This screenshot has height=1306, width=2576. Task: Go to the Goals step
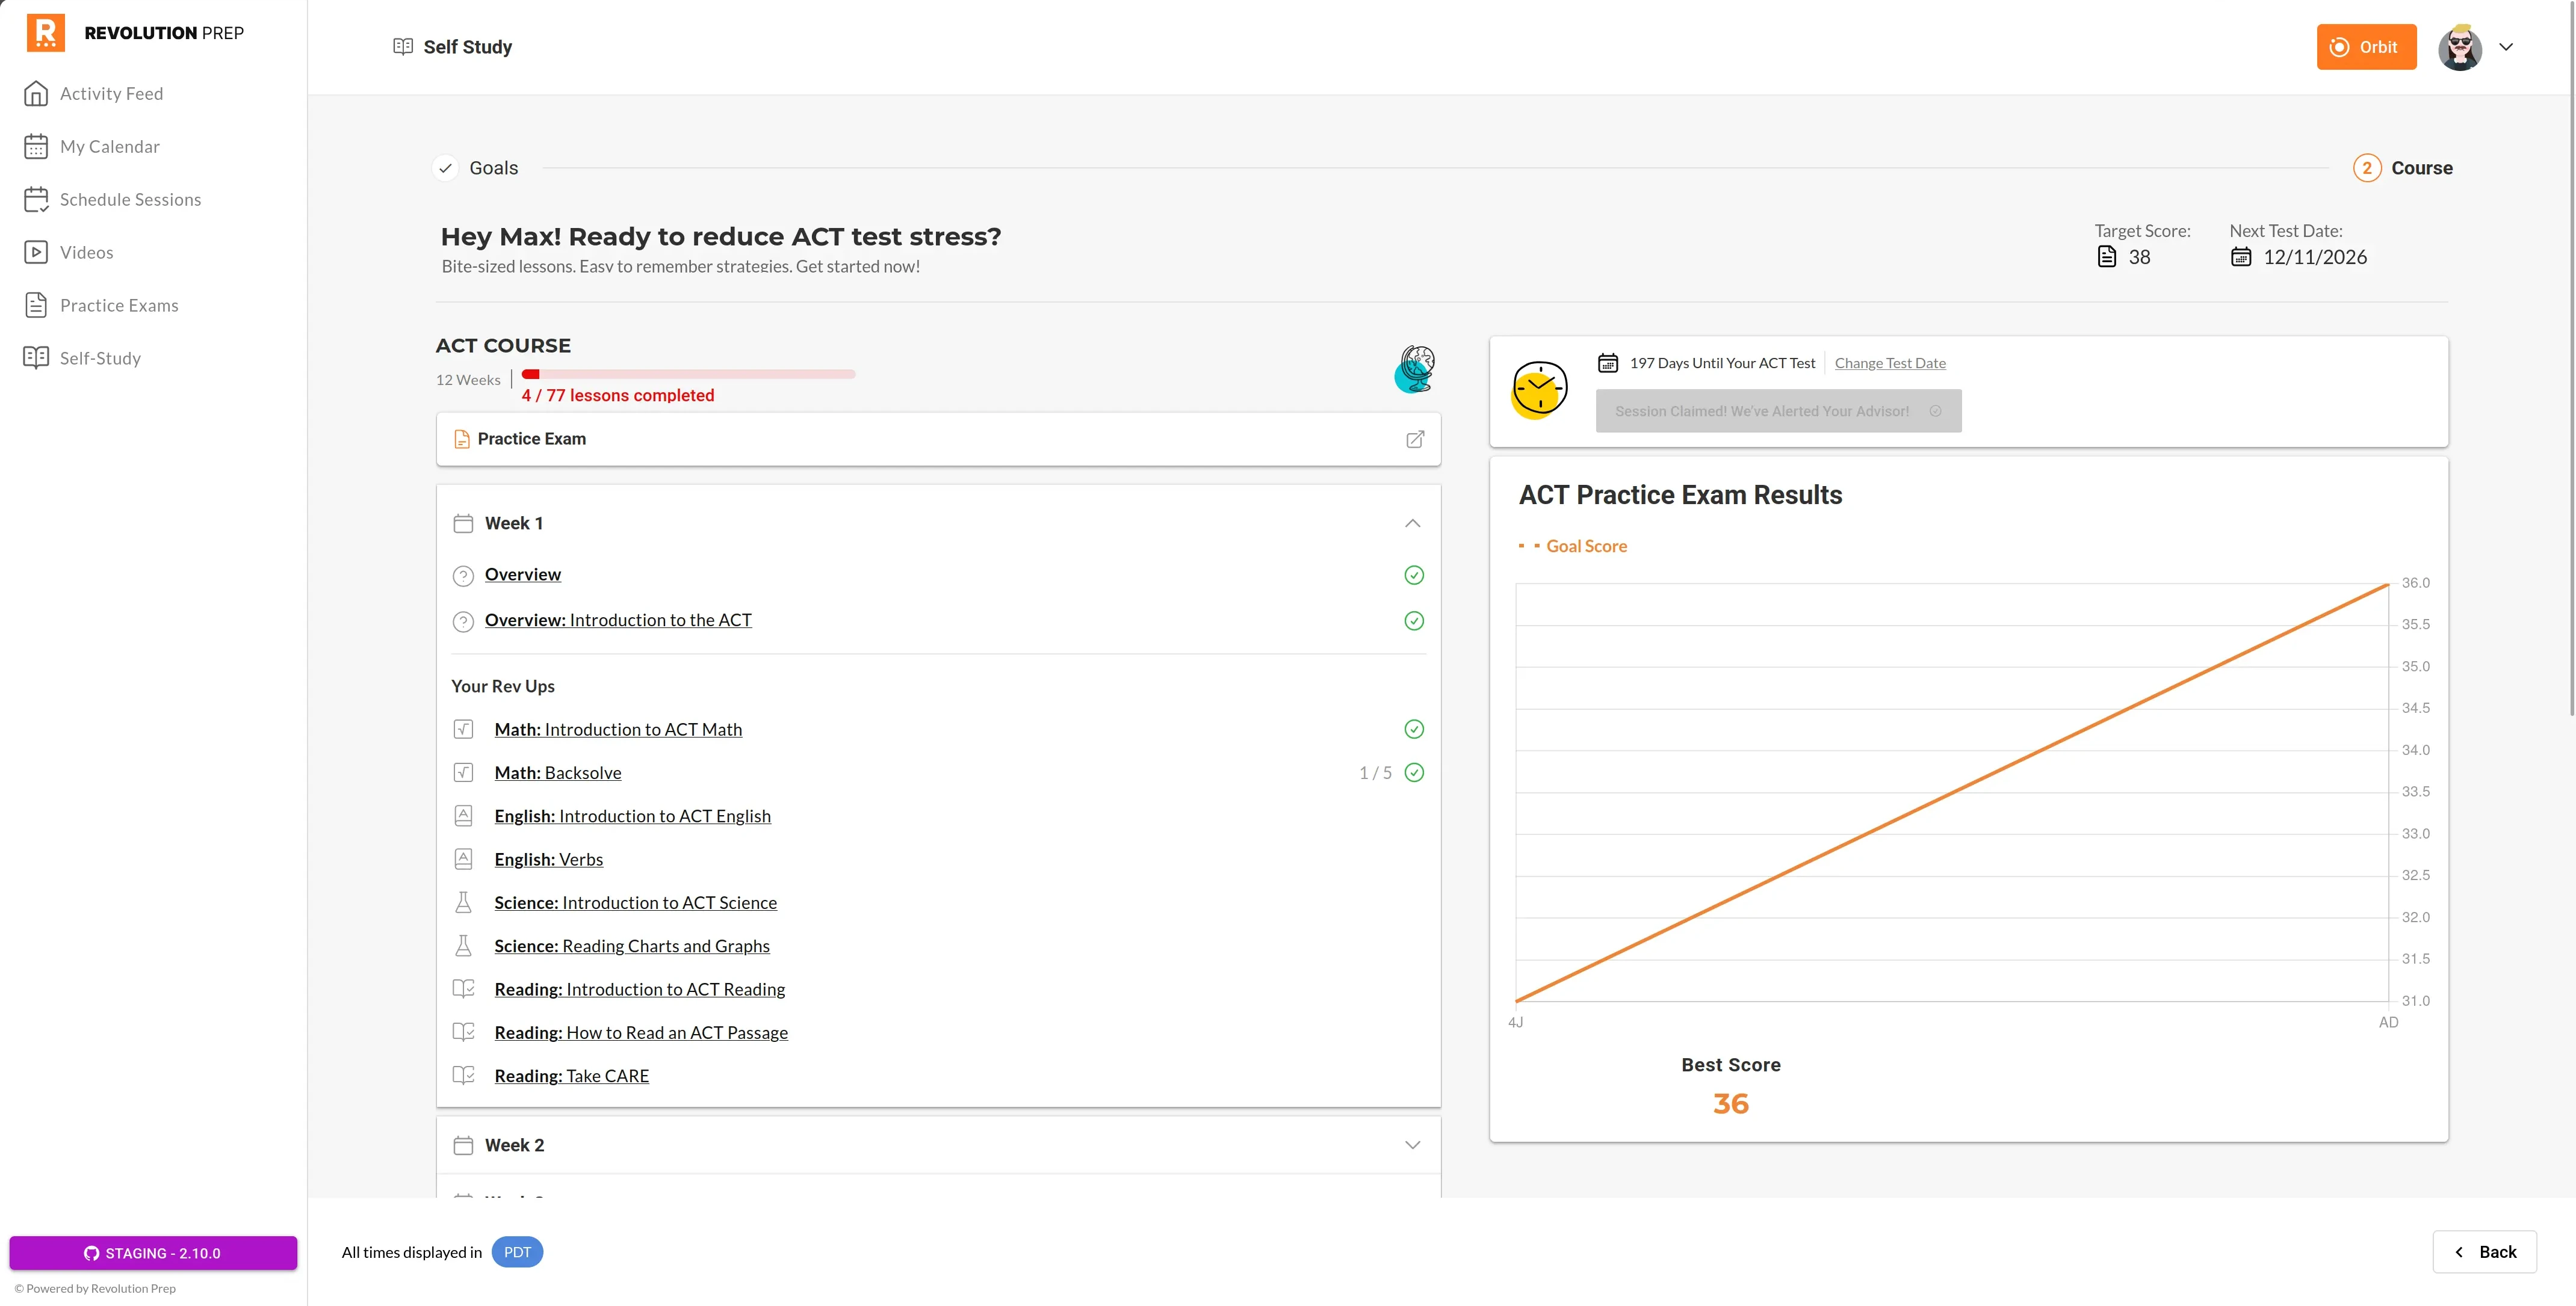(x=494, y=168)
